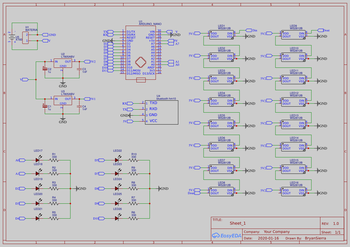Select the L7805ABV regulator U2

[63, 63]
